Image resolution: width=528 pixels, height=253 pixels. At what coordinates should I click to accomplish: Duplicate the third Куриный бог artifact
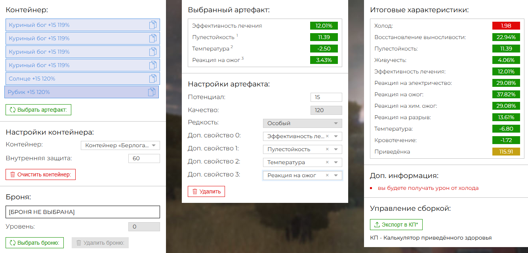coord(153,52)
